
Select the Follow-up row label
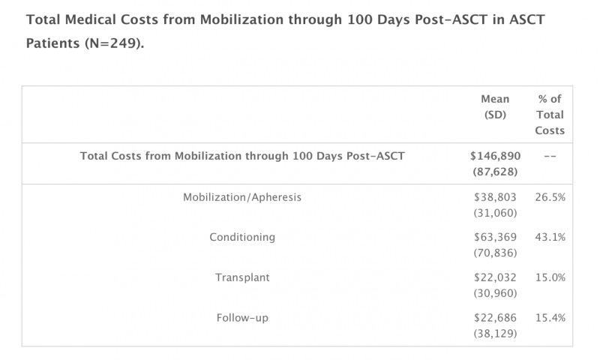pos(242,317)
